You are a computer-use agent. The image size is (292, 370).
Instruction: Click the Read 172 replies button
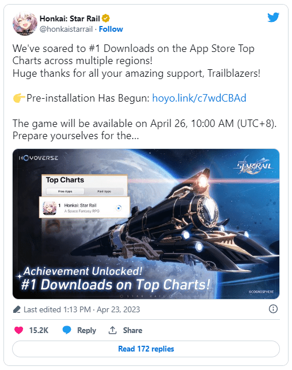[146, 349]
